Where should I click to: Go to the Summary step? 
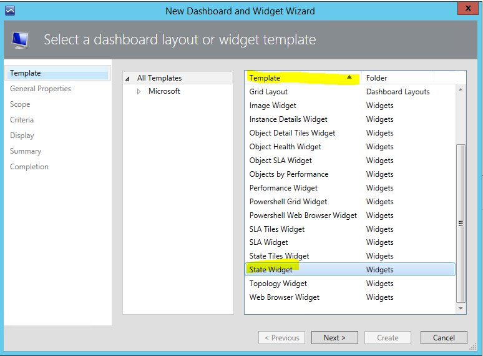coord(26,151)
